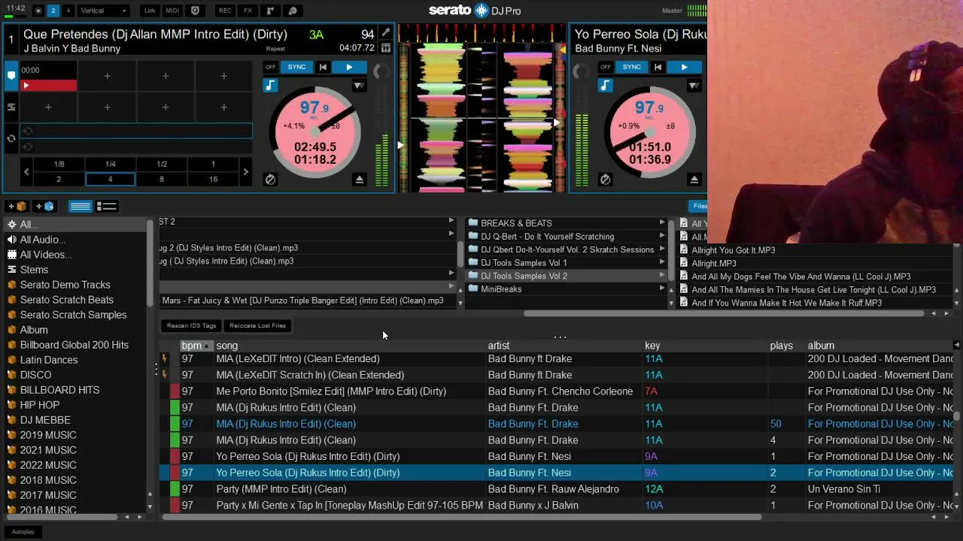963x541 pixels.
Task: Select the loops tab on left deck
Action: [x=11, y=138]
